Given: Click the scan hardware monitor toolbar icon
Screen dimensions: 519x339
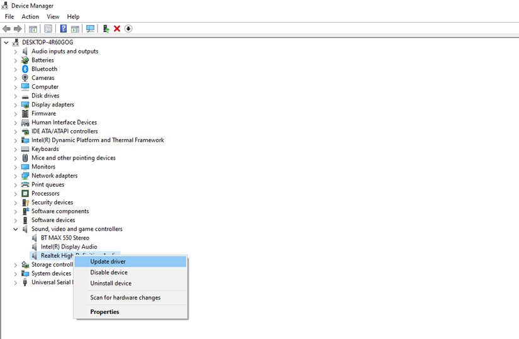Looking at the screenshot, I should click(90, 29).
